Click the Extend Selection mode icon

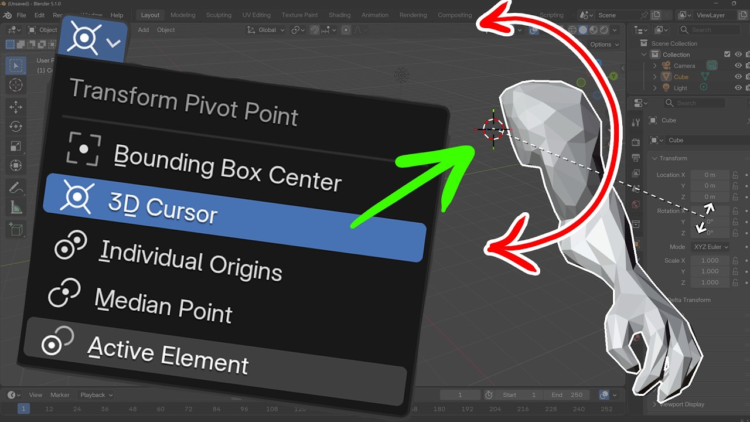coord(20,44)
